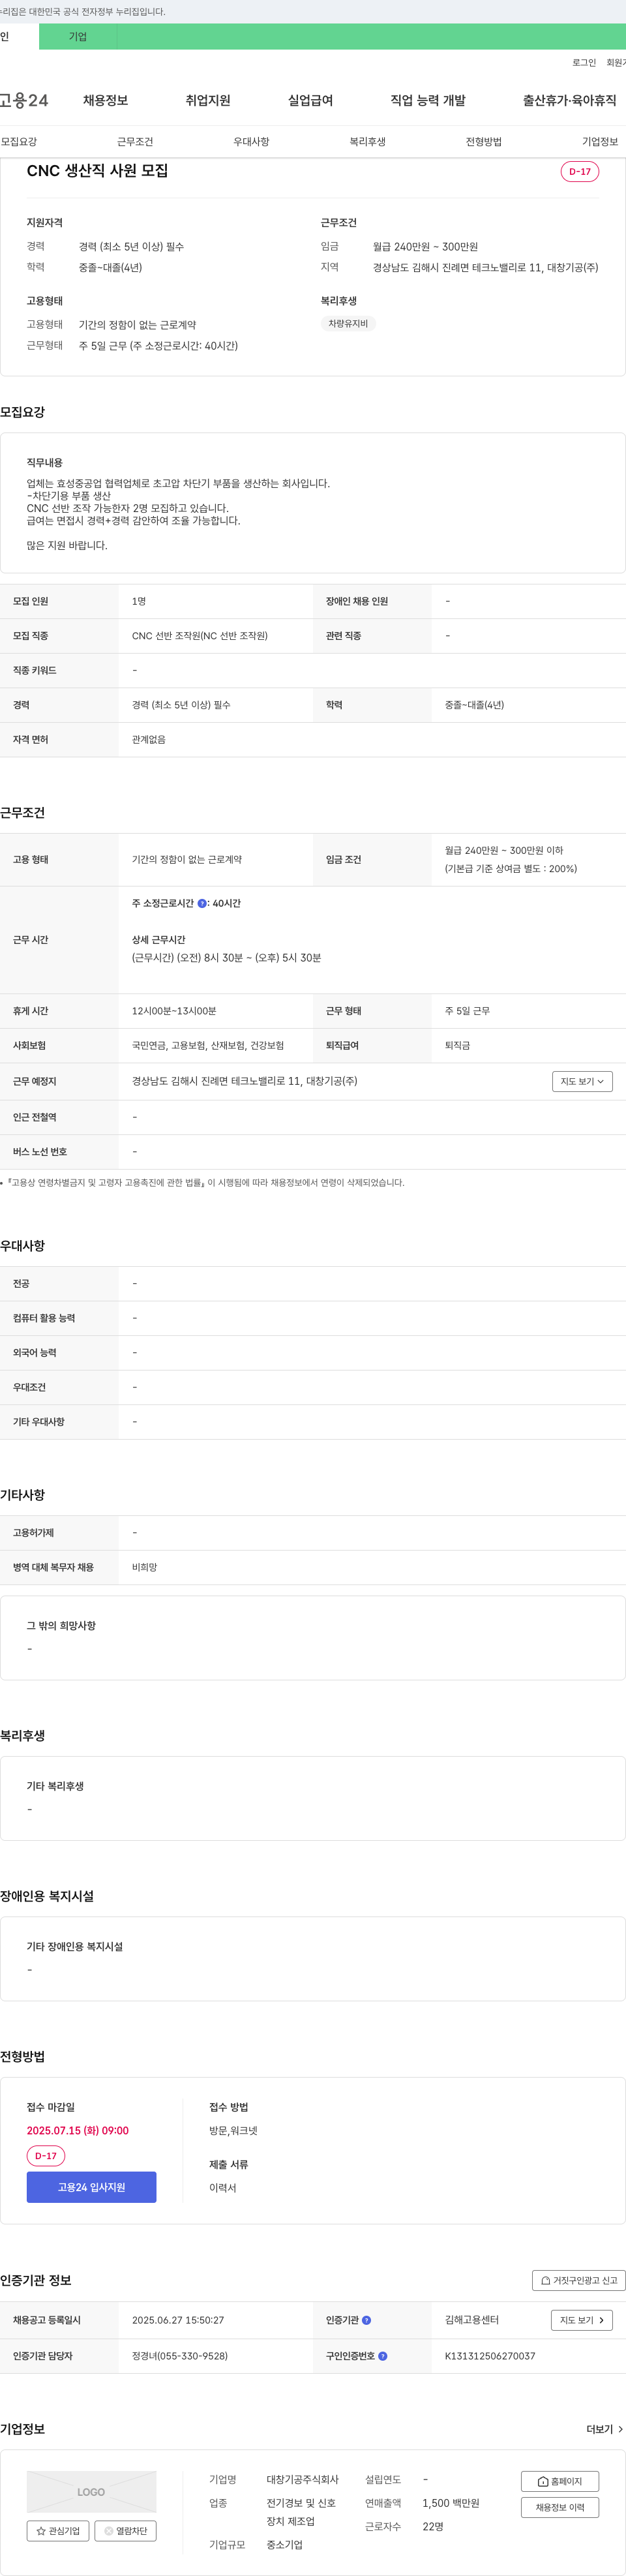Image resolution: width=626 pixels, height=2576 pixels.
Task: Switch to the 기업 tab
Action: 78,37
